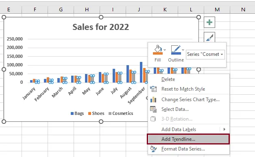Click the Reset to Match Style icon
Viewport: 255px width, 157px height.
click(x=153, y=89)
